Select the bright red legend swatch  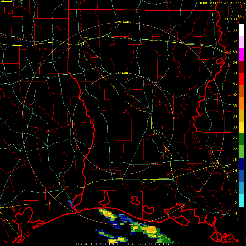click(x=241, y=79)
